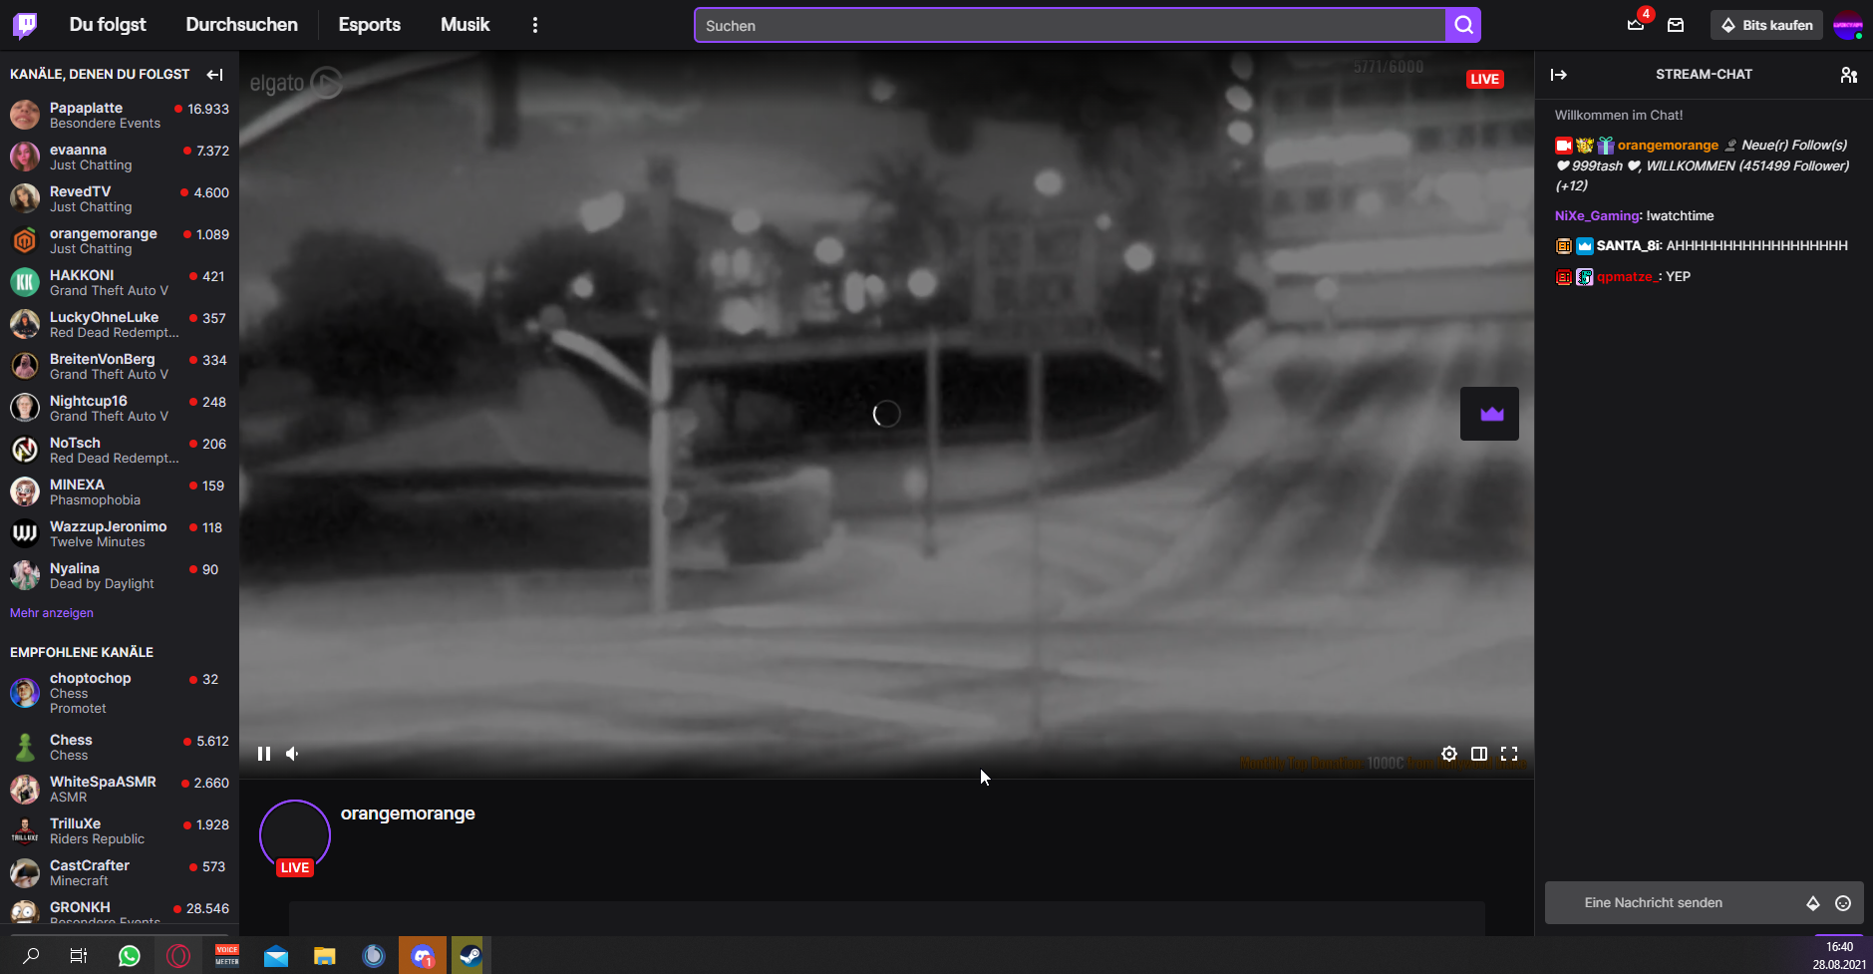Click the Twitch home logo
This screenshot has height=974, width=1873.
25,25
